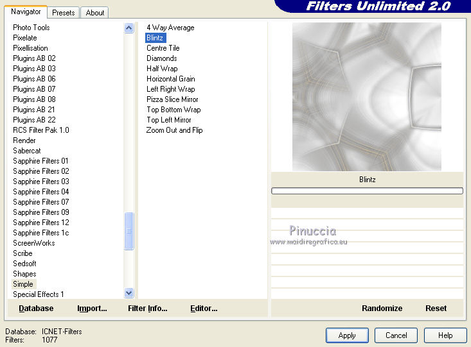The height and width of the screenshot is (347, 471).
Task: Select the Sapphire Filters 07 category
Action: coord(41,202)
